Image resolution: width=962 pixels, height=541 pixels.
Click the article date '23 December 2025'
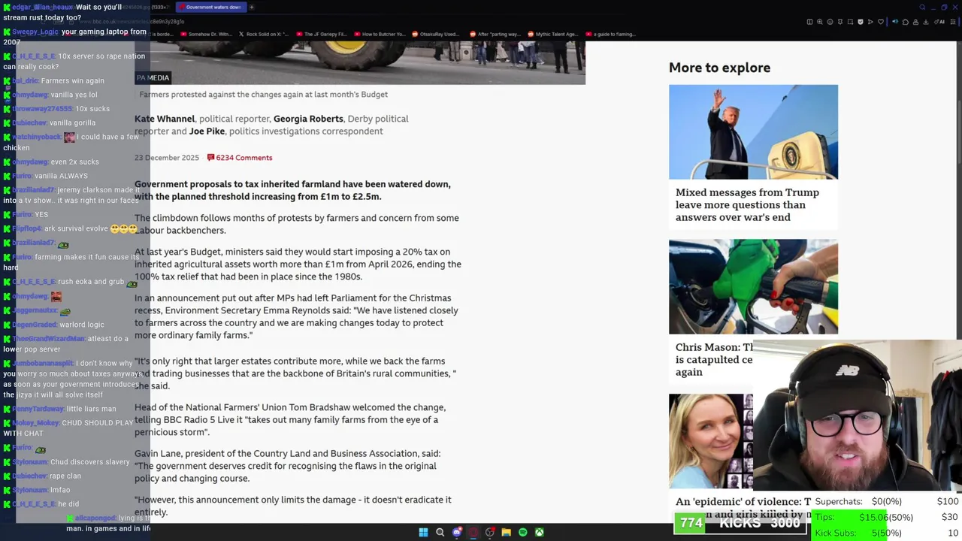tap(167, 158)
